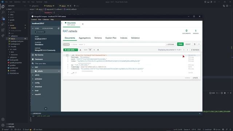Switch to the Validation tab
Screen dimensions: 233x131
[x=135, y=38]
